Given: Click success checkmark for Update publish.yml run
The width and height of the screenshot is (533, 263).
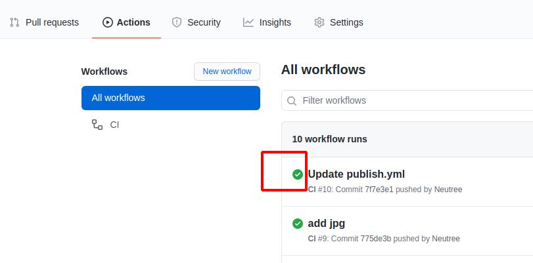Looking at the screenshot, I should click(298, 174).
